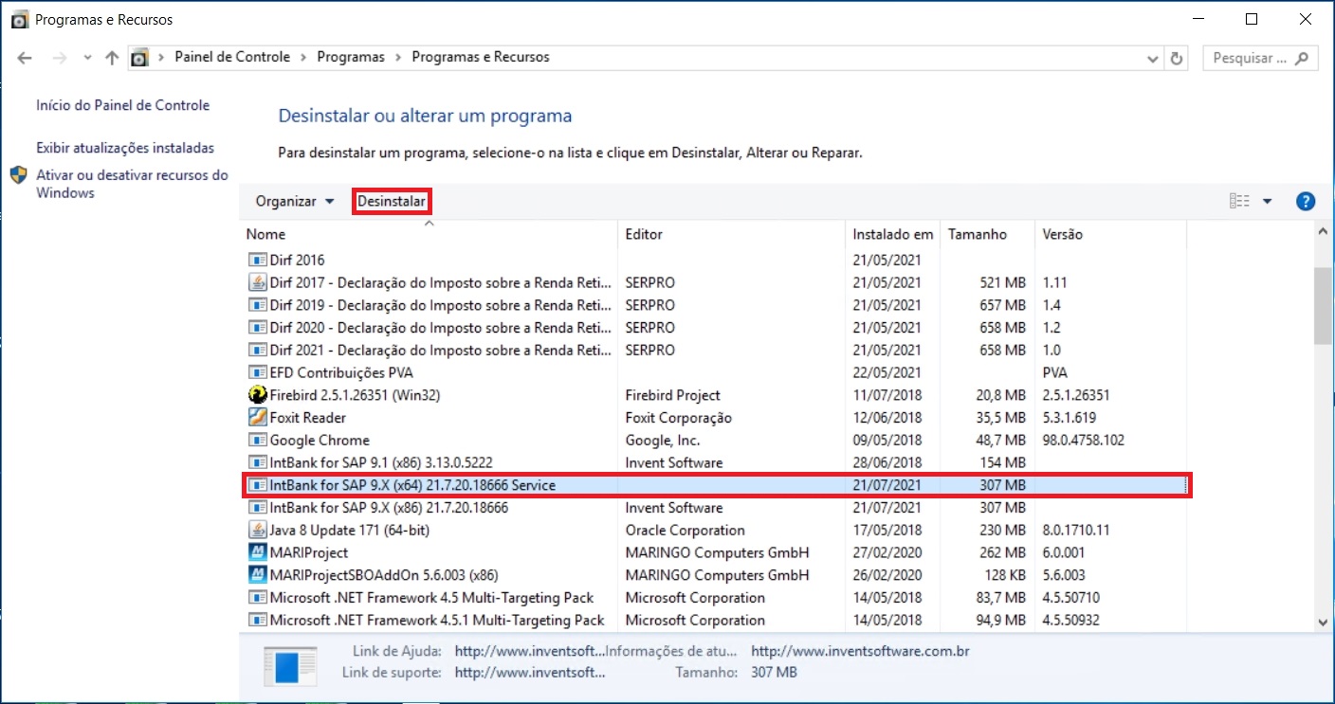The width and height of the screenshot is (1335, 704).
Task: Click .NET Framework 4.5.1 Multi-Targeting Pack icon
Action: (x=257, y=621)
